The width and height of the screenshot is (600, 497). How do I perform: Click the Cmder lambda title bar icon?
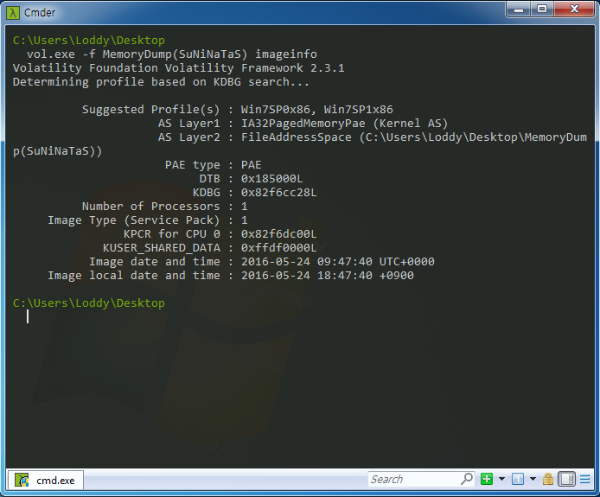coord(13,13)
